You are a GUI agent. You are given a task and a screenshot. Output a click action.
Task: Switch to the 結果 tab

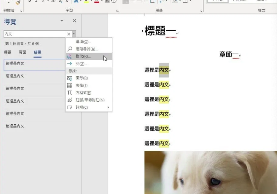37,52
